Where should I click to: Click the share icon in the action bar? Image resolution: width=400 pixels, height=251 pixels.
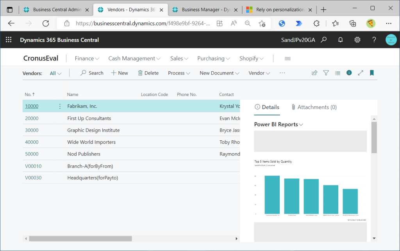point(314,73)
